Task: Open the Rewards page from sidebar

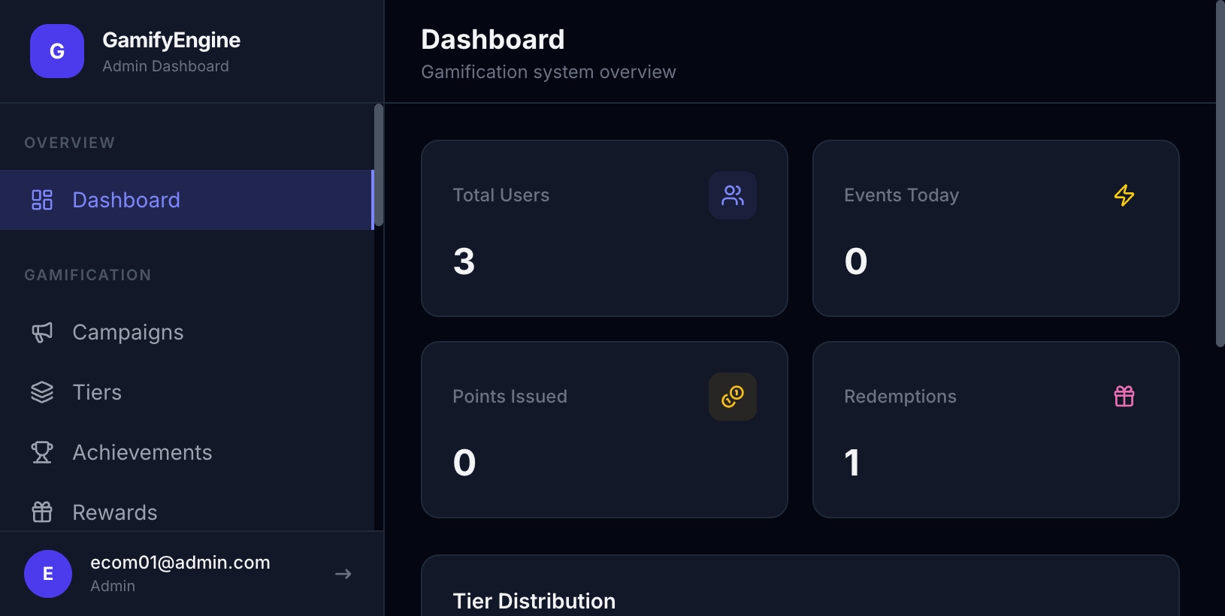Action: [x=114, y=512]
